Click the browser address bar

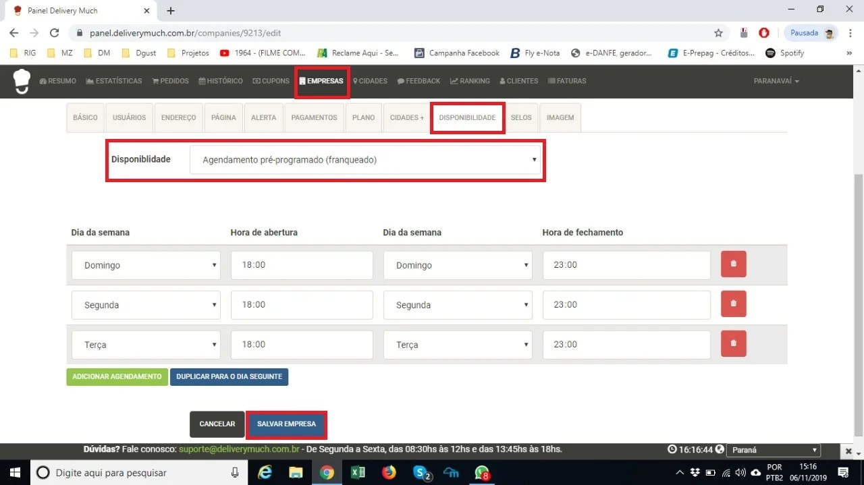pyautogui.click(x=391, y=33)
